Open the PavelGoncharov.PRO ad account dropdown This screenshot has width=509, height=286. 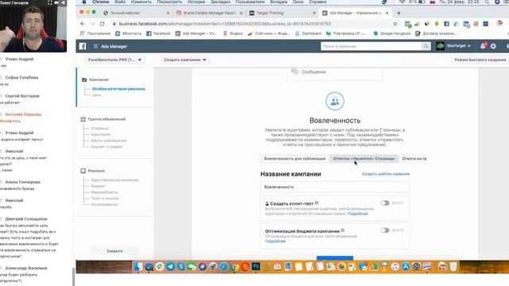coord(115,60)
